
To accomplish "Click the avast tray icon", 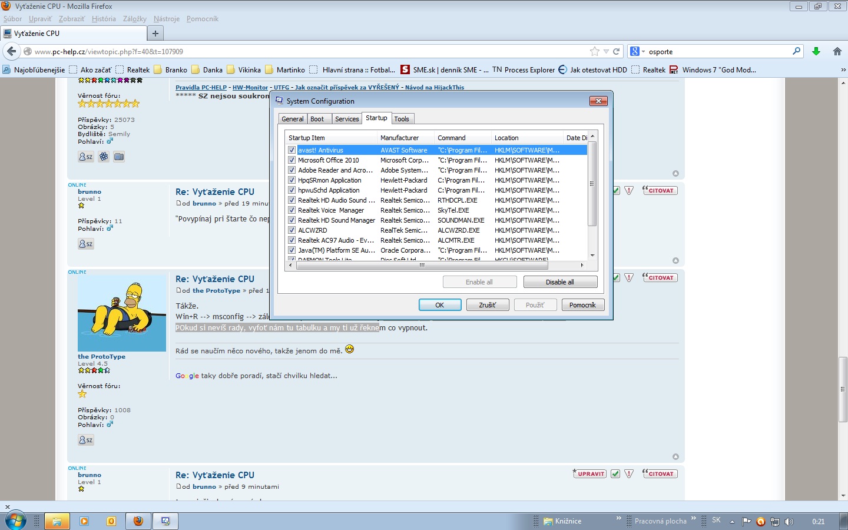I will coord(761,521).
